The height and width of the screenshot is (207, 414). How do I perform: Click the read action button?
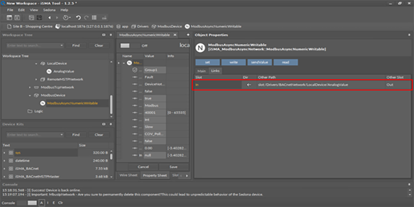point(286,62)
